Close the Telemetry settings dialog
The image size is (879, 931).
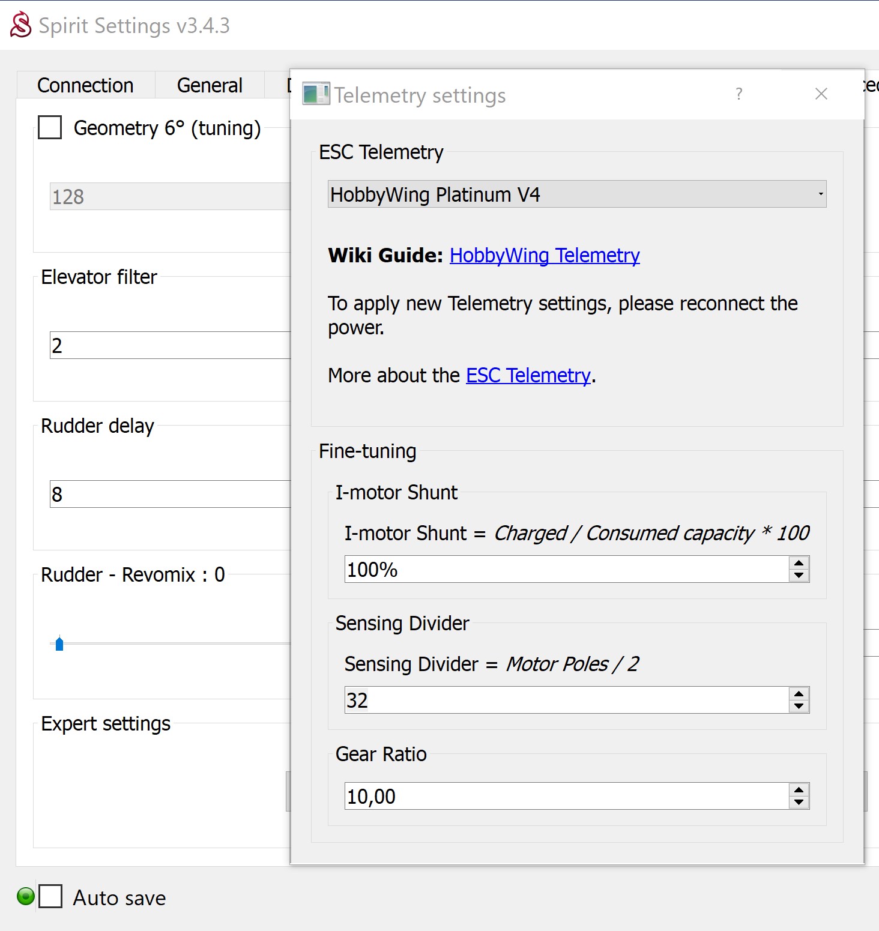coord(821,94)
